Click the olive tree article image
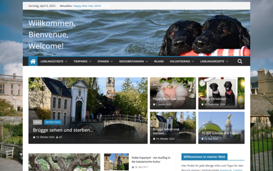The width and height of the screenshot is (273, 171). [65, 162]
